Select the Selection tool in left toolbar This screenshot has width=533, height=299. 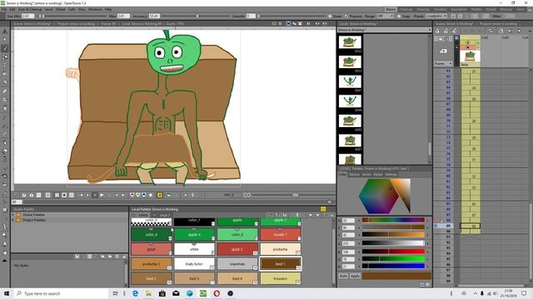5,40
